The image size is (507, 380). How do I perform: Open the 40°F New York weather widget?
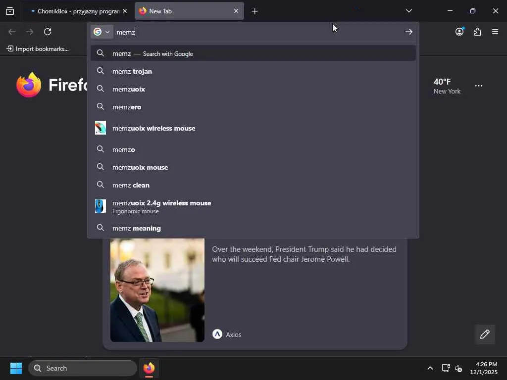447,86
